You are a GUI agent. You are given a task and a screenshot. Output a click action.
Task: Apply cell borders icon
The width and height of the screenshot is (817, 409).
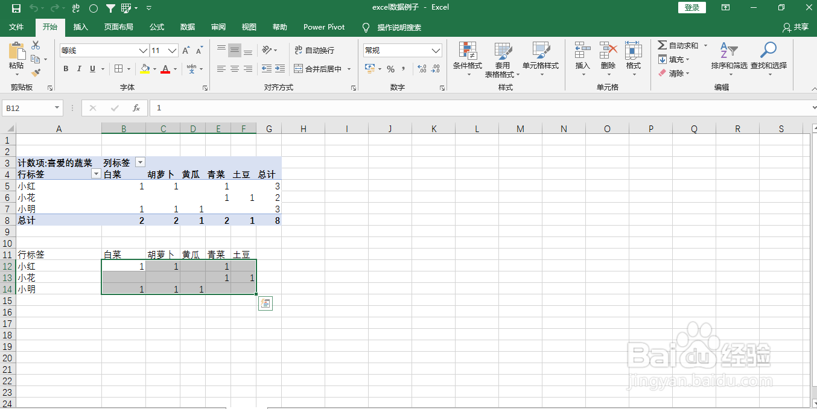[x=119, y=69]
